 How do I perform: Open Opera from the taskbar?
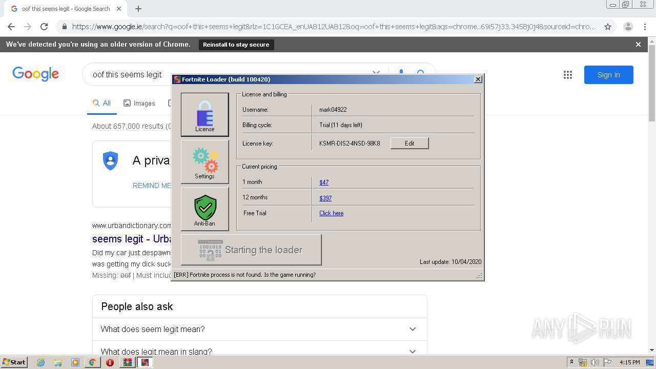coord(110,362)
